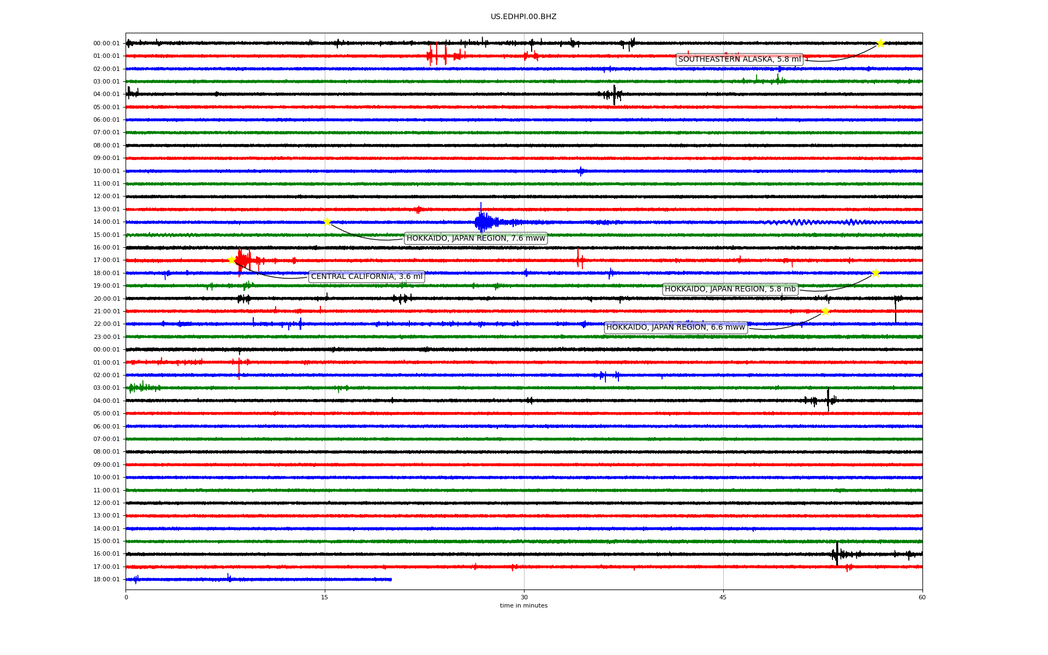Click the star marker for Hokkaido 5.8 mb
1048x655 pixels.
tap(876, 273)
